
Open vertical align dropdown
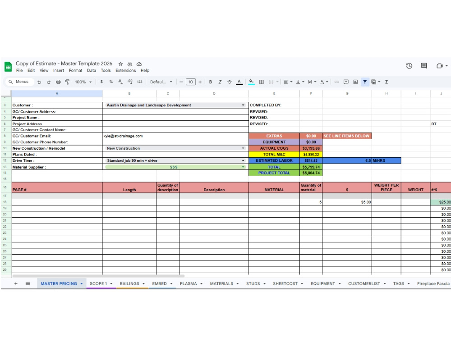coord(300,82)
